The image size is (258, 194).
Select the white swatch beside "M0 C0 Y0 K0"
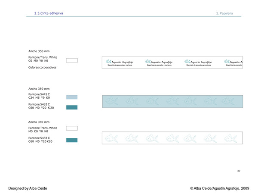[x=72, y=128]
